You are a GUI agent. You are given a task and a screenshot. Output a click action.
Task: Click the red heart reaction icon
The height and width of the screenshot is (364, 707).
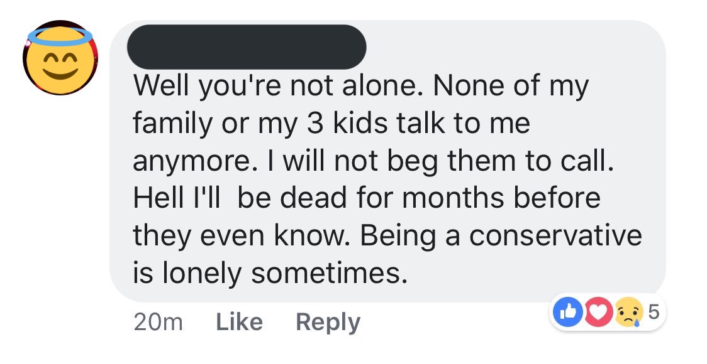[x=598, y=313]
